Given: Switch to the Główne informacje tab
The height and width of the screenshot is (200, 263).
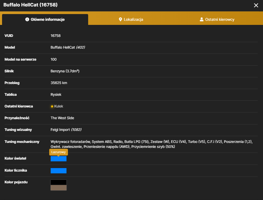Looking at the screenshot, I should pyautogui.click(x=45, y=19).
